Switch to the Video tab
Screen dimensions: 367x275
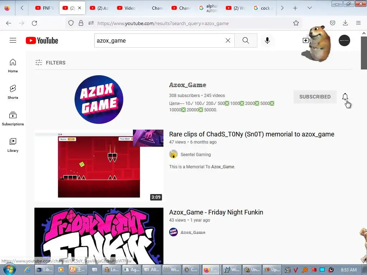[x=126, y=8]
